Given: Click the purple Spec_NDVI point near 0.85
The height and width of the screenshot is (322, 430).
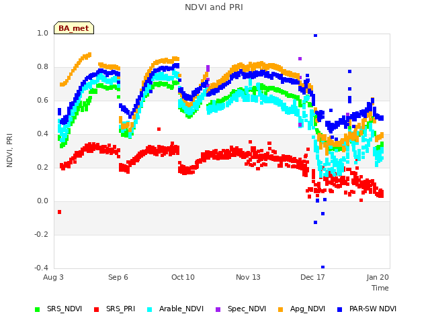Looking at the screenshot, I should pyautogui.click(x=300, y=58).
